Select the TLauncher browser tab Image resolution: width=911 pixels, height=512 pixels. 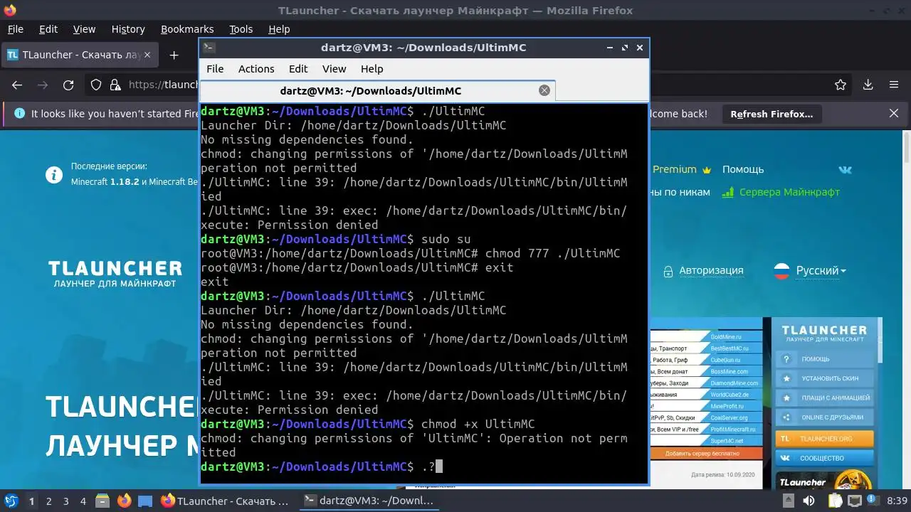pyautogui.click(x=80, y=55)
